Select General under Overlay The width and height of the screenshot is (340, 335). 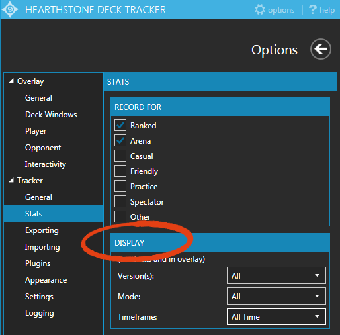(38, 98)
